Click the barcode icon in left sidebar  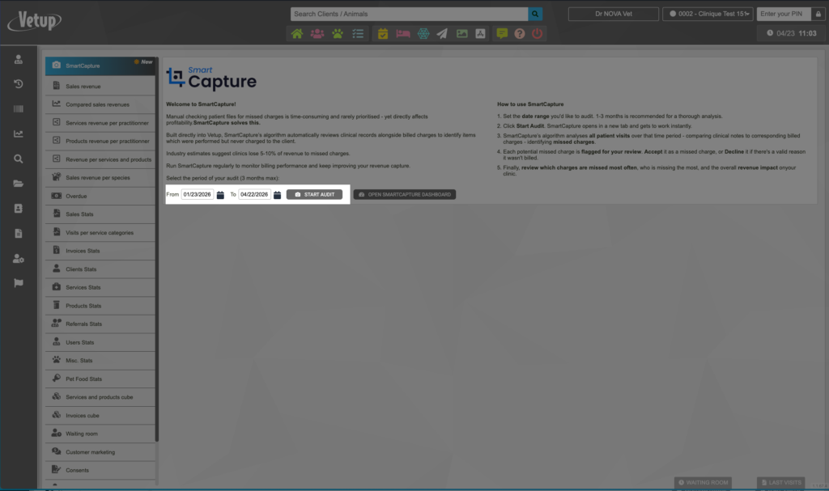point(19,108)
